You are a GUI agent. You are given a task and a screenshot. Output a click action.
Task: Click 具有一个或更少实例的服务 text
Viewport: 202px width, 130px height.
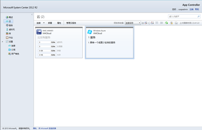(102, 43)
